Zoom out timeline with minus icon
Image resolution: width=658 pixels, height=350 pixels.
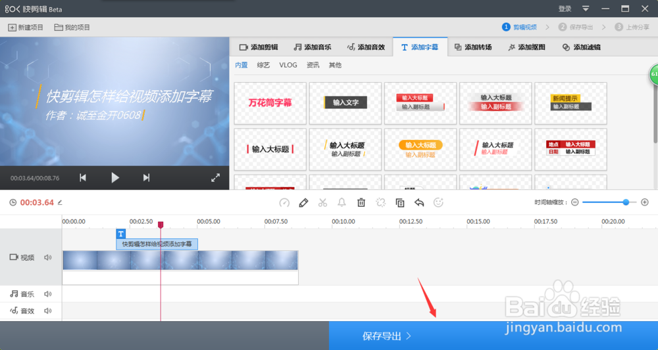pos(575,202)
